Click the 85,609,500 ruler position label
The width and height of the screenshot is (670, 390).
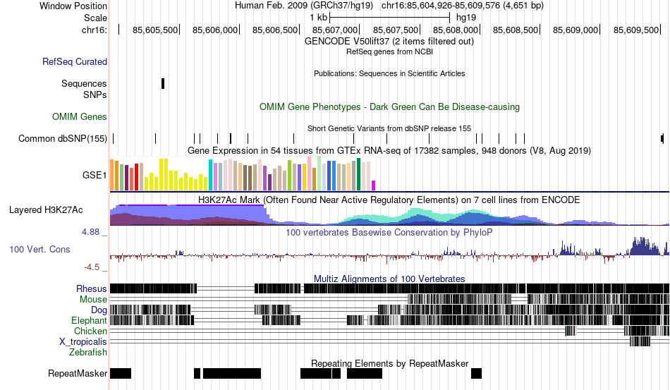coord(636,30)
